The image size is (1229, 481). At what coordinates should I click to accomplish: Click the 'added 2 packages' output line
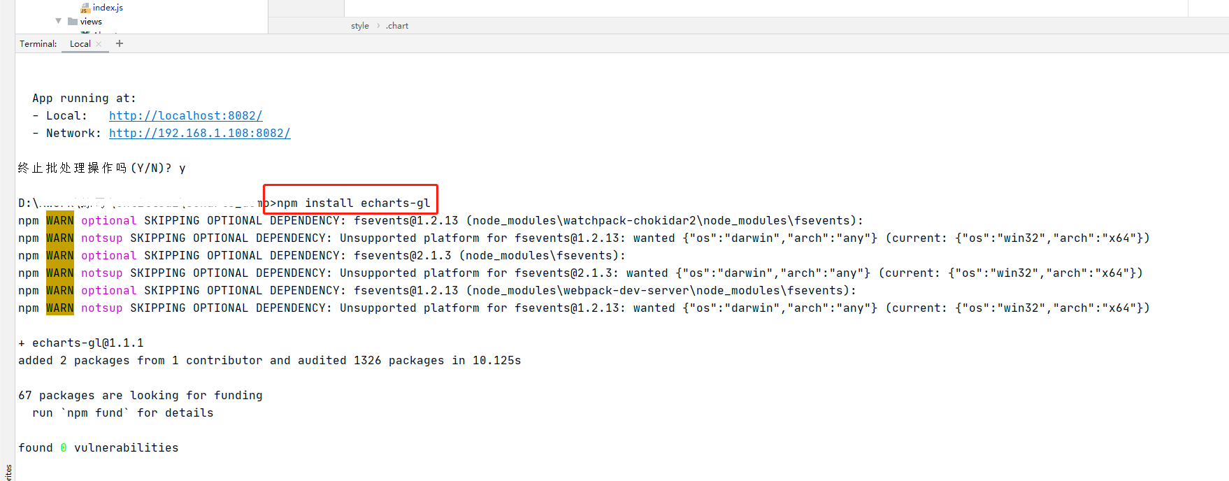coord(270,361)
